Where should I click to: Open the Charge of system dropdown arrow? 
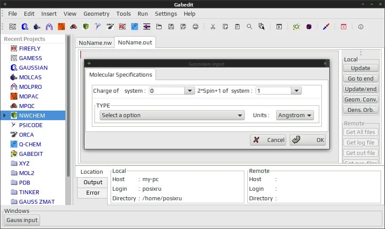[189, 91]
